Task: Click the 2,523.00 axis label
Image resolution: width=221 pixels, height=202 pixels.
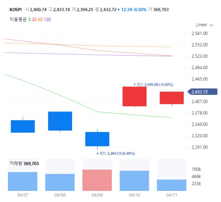Action: click(199, 56)
